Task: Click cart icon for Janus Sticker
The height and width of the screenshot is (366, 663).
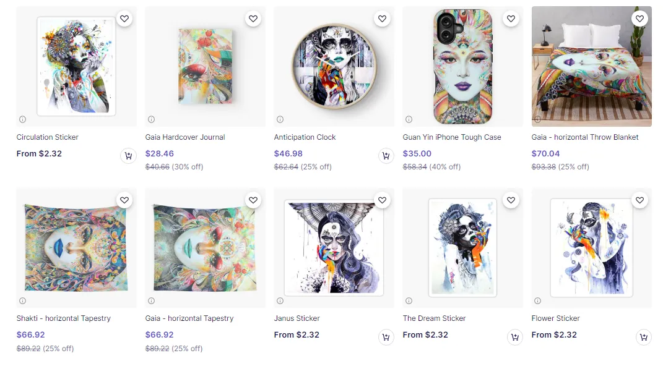Action: [x=386, y=337]
